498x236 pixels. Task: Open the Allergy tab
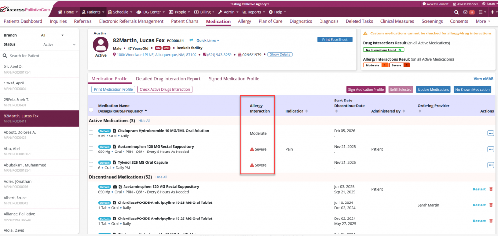tap(245, 21)
